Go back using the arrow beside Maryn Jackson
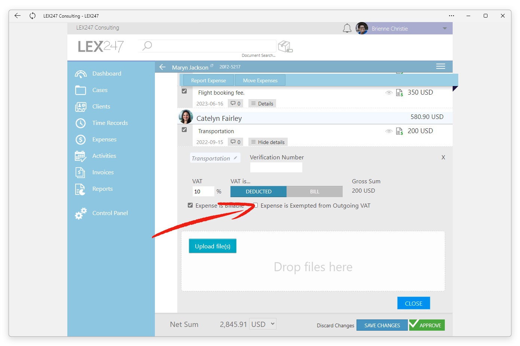520x346 pixels. [162, 67]
